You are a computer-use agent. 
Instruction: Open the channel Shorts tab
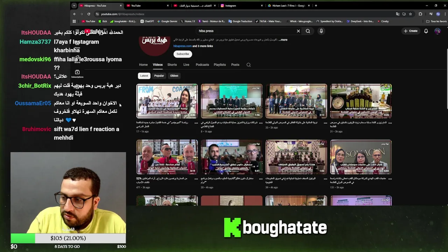coord(172,65)
